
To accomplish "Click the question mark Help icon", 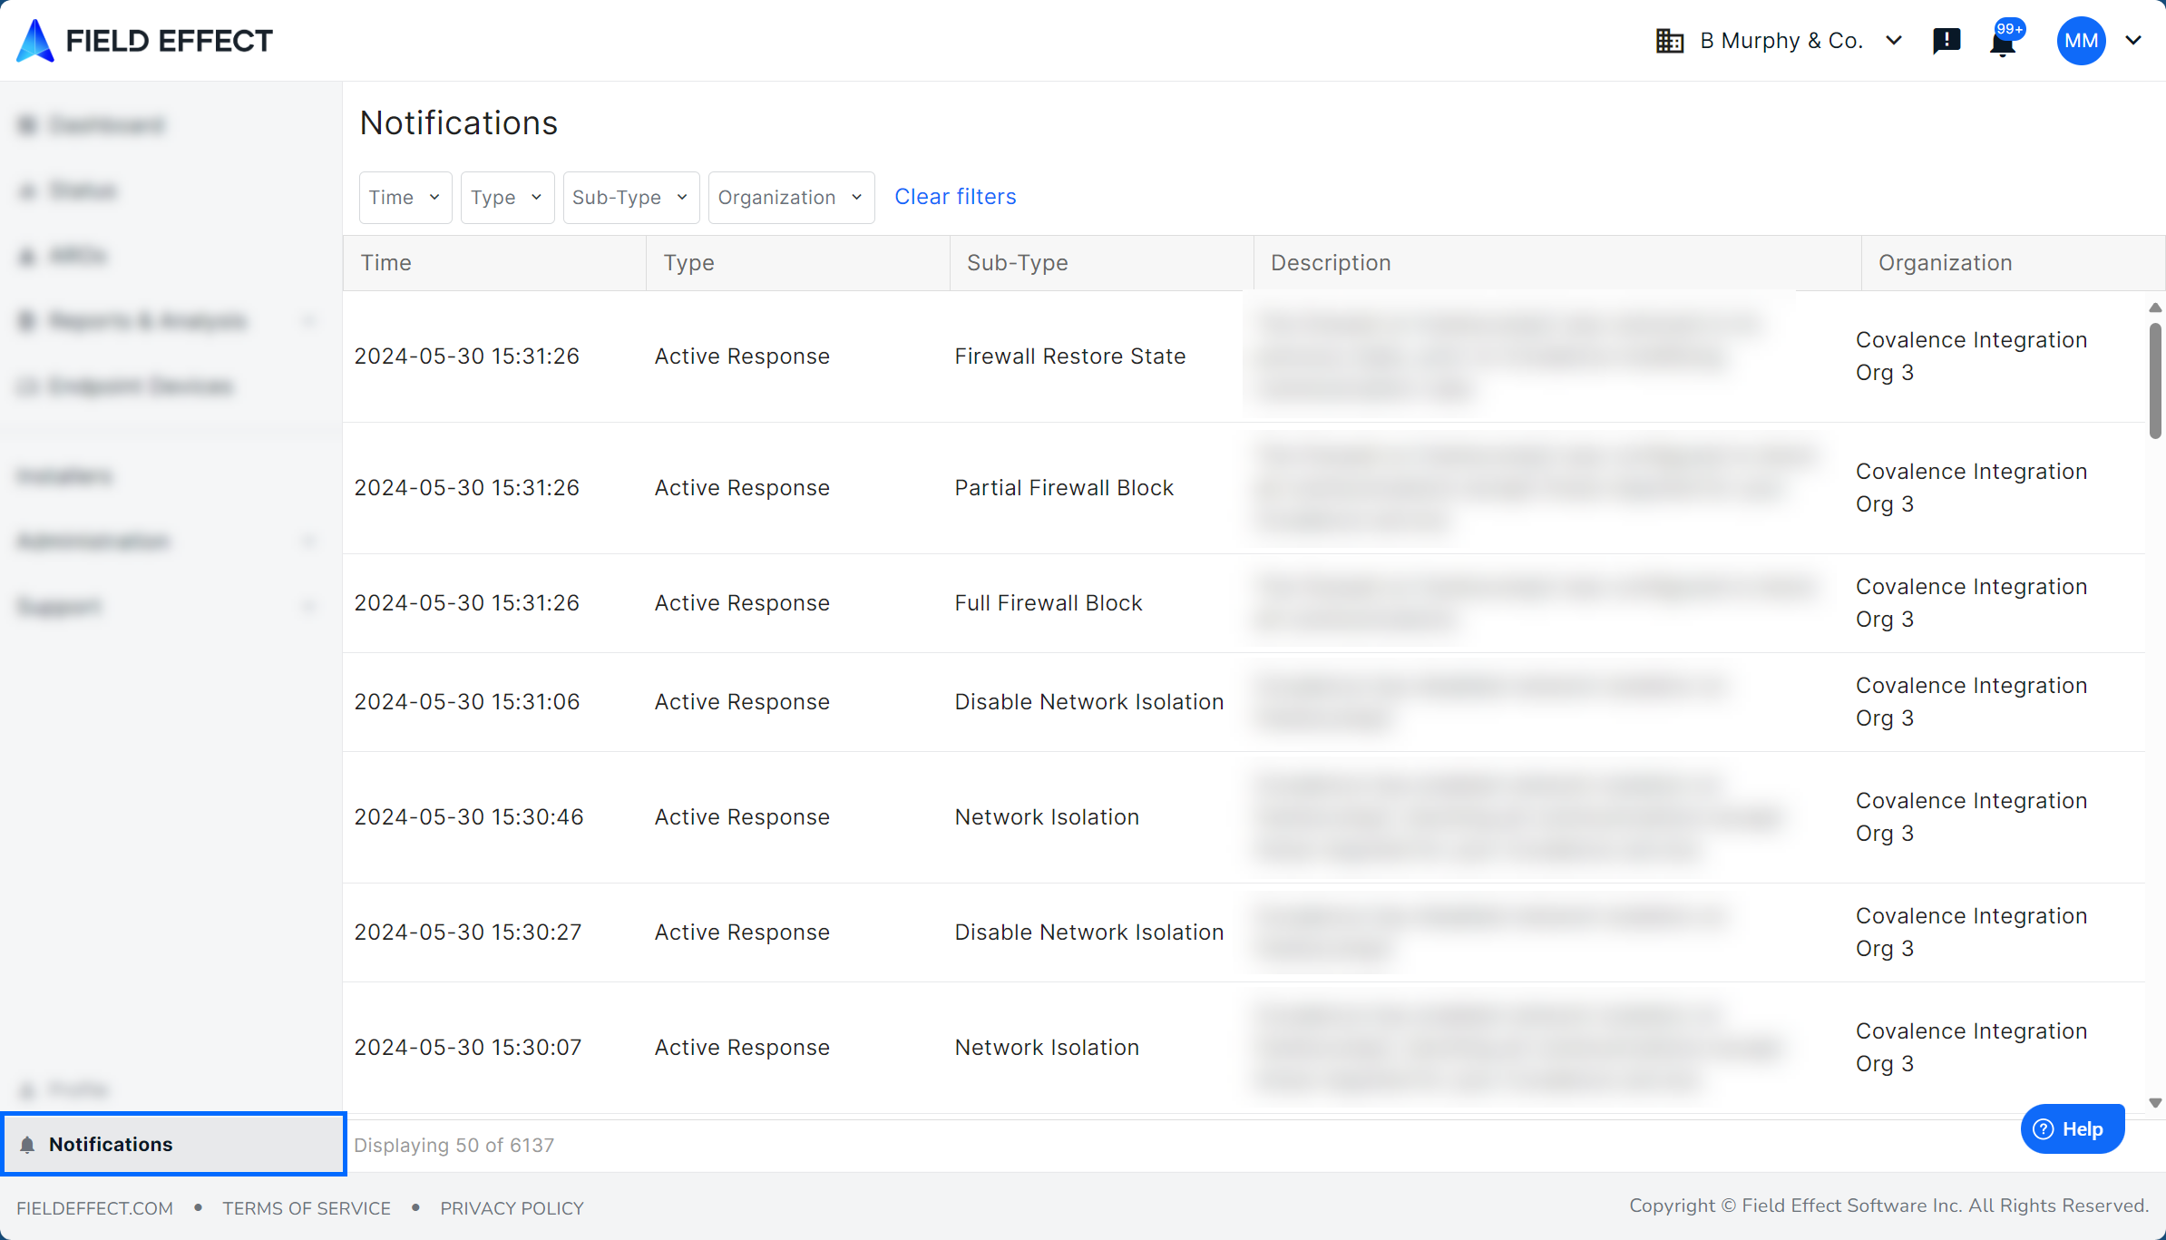I will (x=2044, y=1129).
